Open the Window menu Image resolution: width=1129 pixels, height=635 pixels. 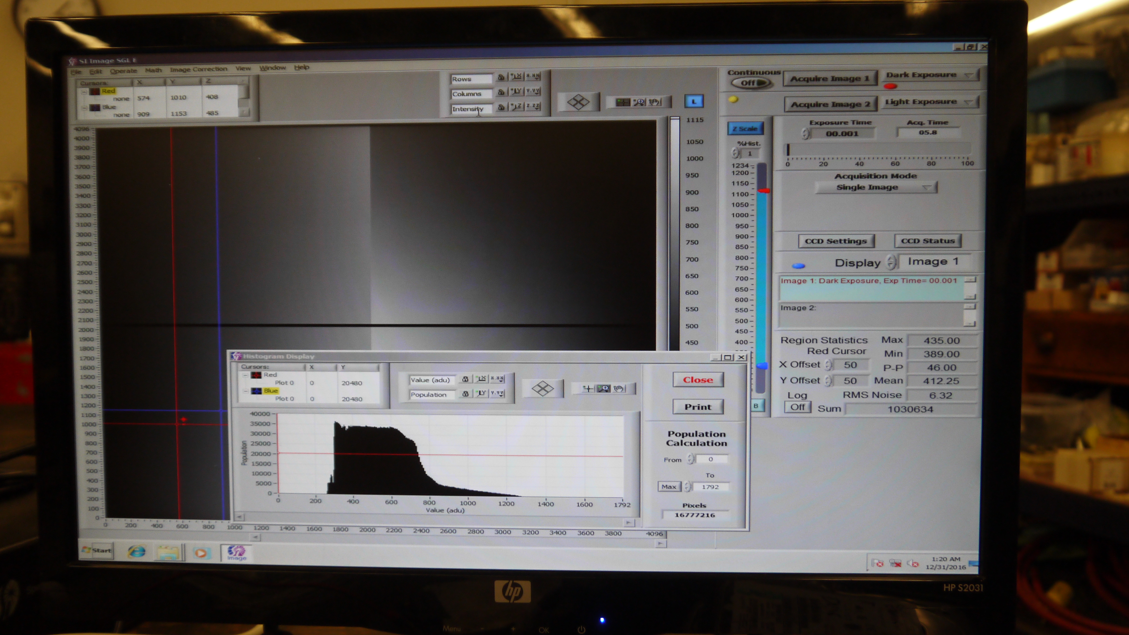pyautogui.click(x=272, y=68)
